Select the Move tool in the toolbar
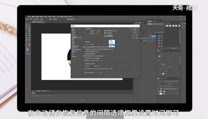 tap(27, 24)
